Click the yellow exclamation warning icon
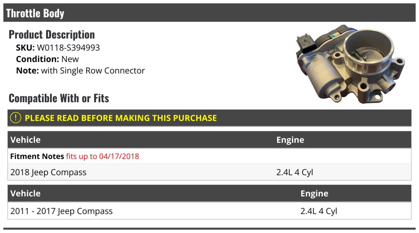The height and width of the screenshot is (233, 419). pyautogui.click(x=16, y=118)
